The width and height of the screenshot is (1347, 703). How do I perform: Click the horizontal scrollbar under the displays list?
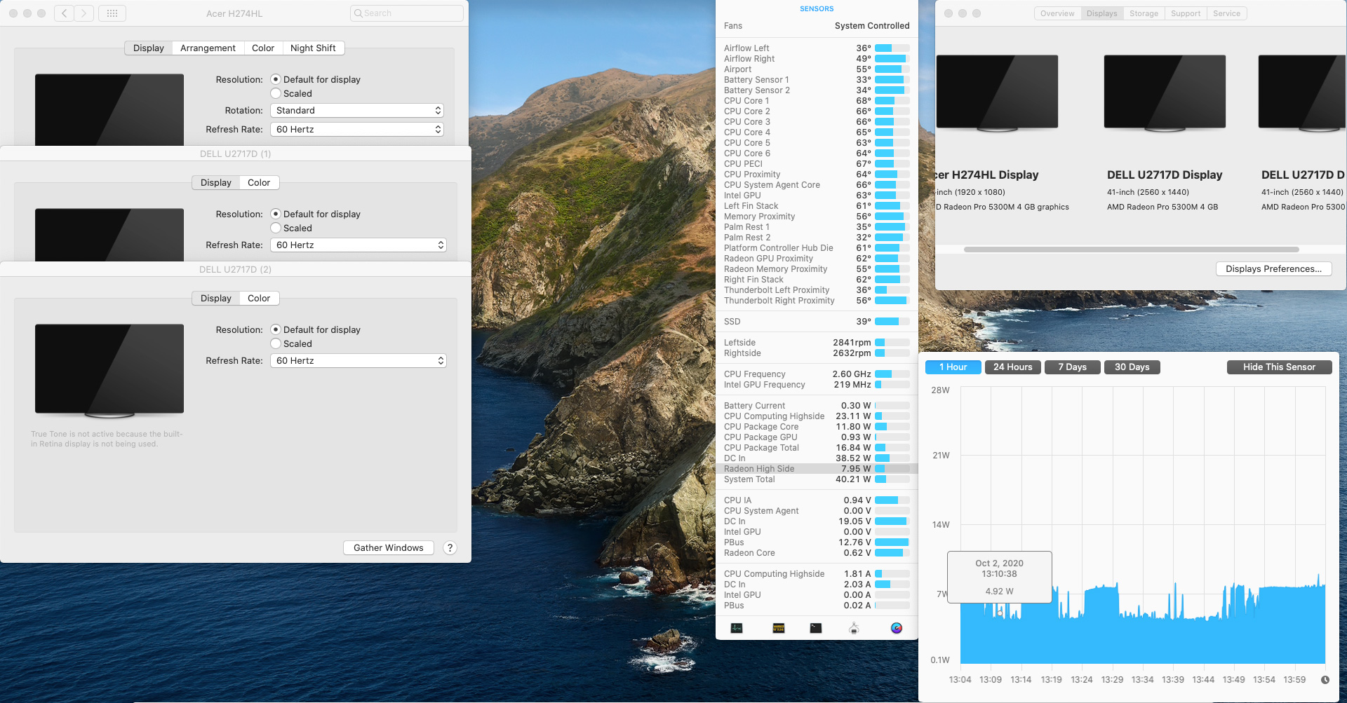pos(1131,250)
